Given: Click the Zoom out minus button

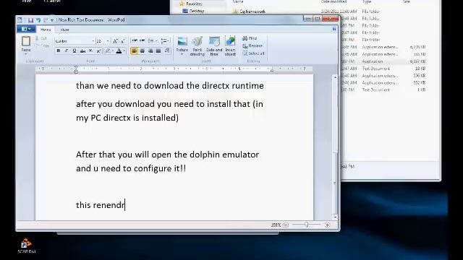Looking at the screenshot, I should point(286,225).
